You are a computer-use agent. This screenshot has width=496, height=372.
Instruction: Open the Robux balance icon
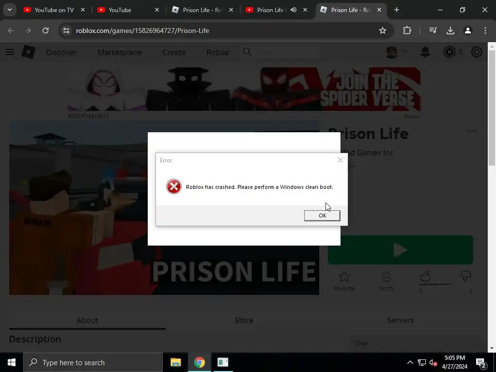coord(449,52)
